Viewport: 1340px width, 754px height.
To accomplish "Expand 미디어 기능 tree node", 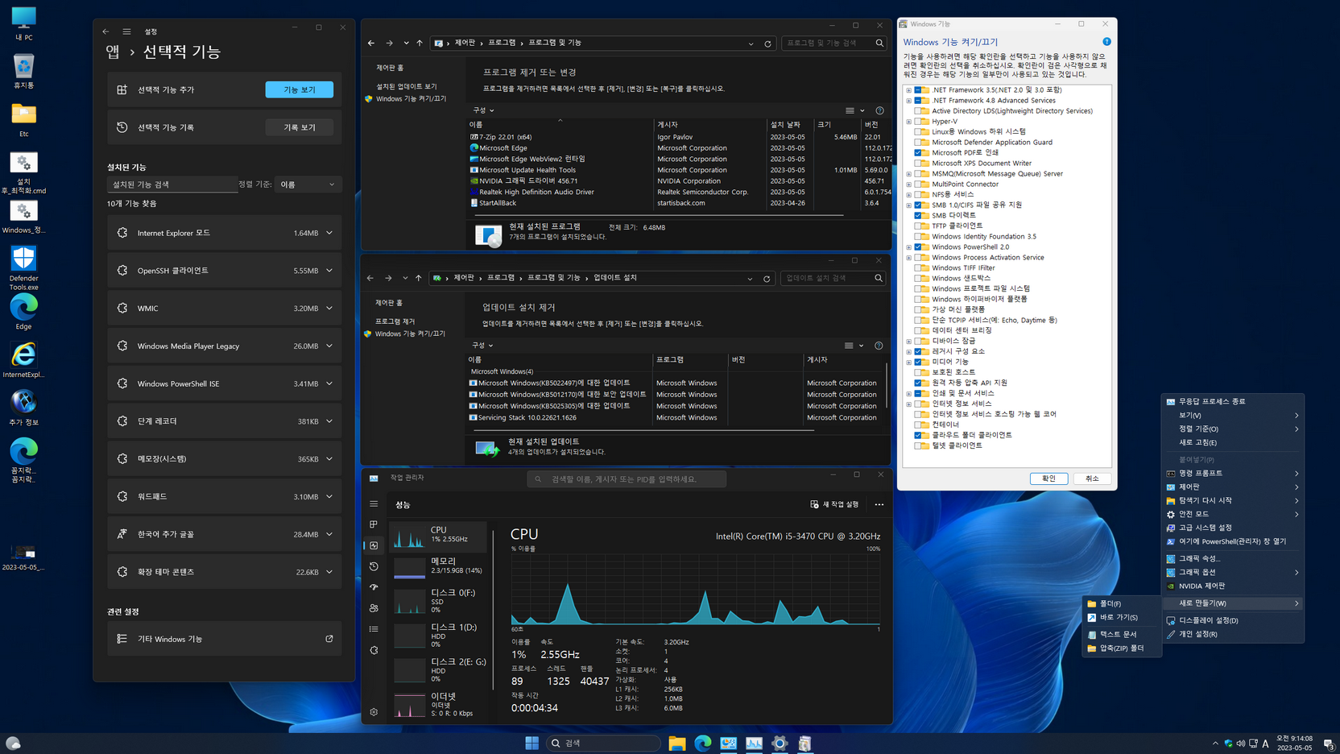I will (909, 362).
